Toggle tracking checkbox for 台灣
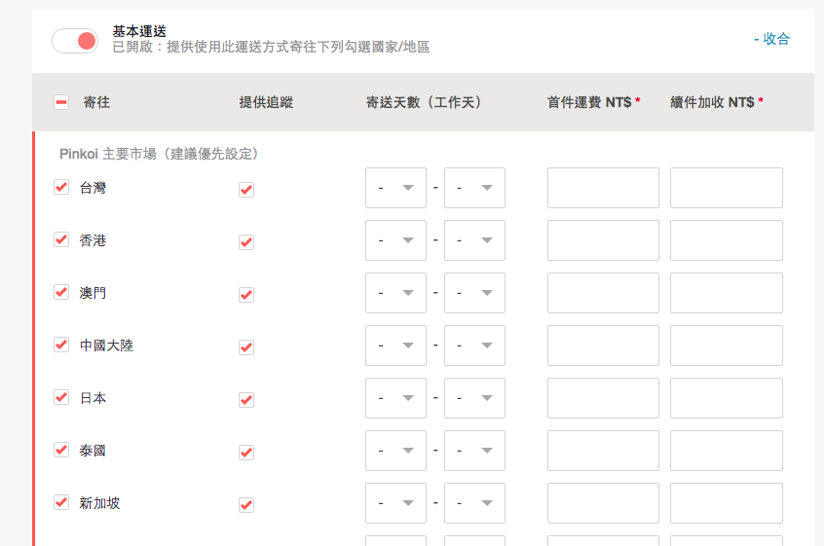This screenshot has width=824, height=546. point(246,190)
